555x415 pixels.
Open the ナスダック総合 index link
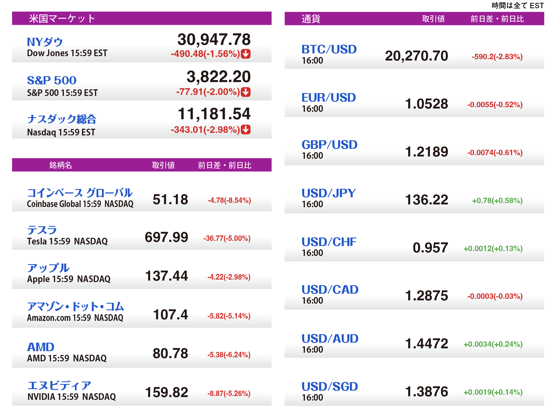point(62,119)
